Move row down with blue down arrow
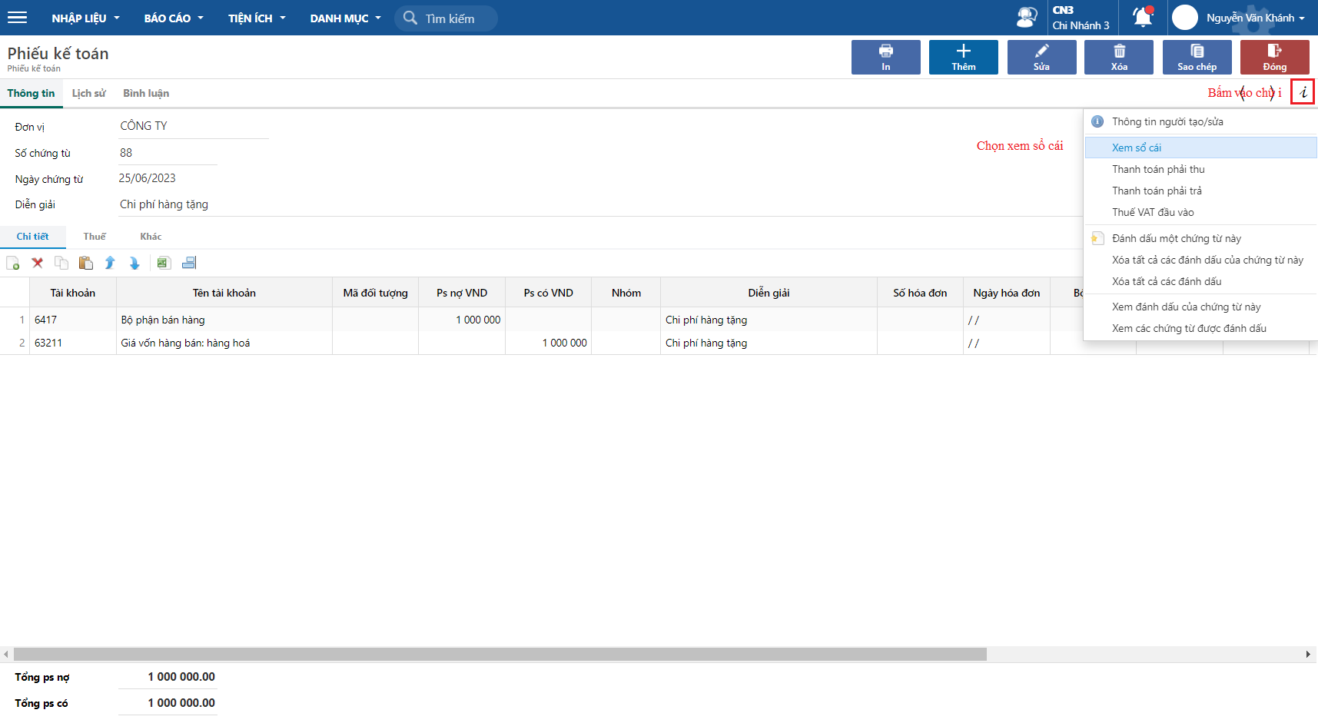This screenshot has width=1318, height=723. click(134, 263)
